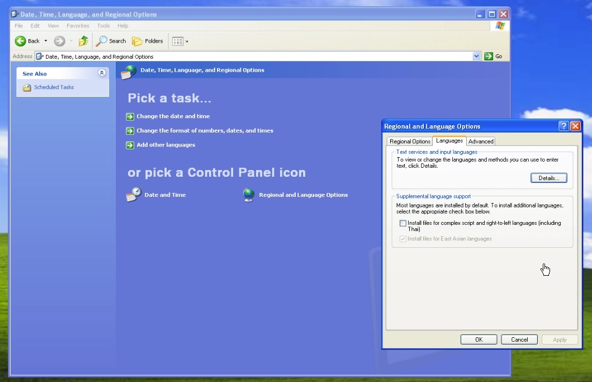Viewport: 592px width, 382px height.
Task: Close the Control Panel window
Action: point(503,15)
